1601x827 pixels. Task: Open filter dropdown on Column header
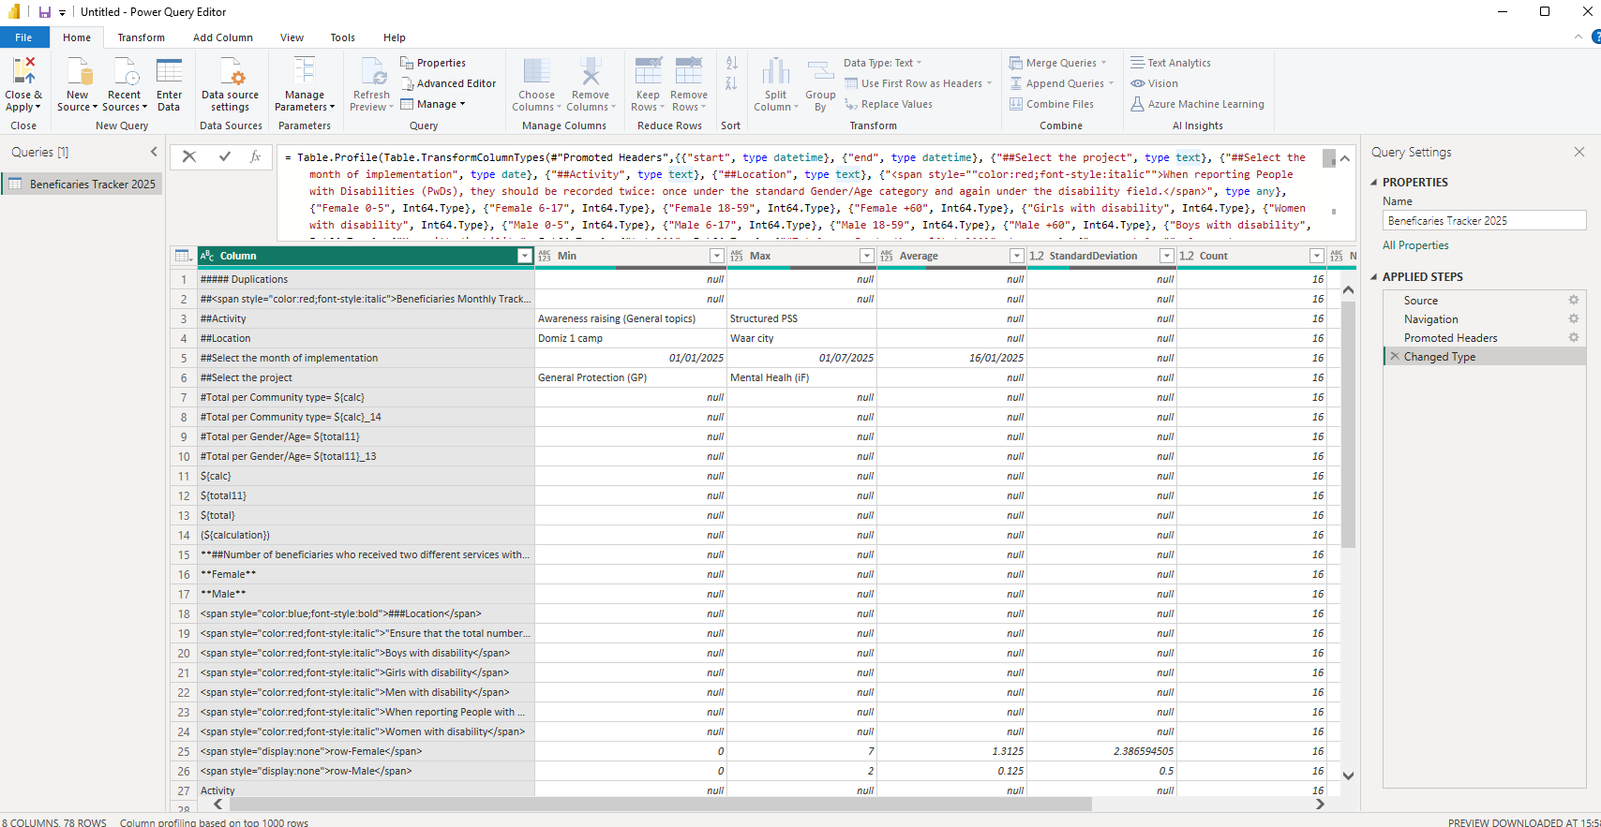(524, 256)
